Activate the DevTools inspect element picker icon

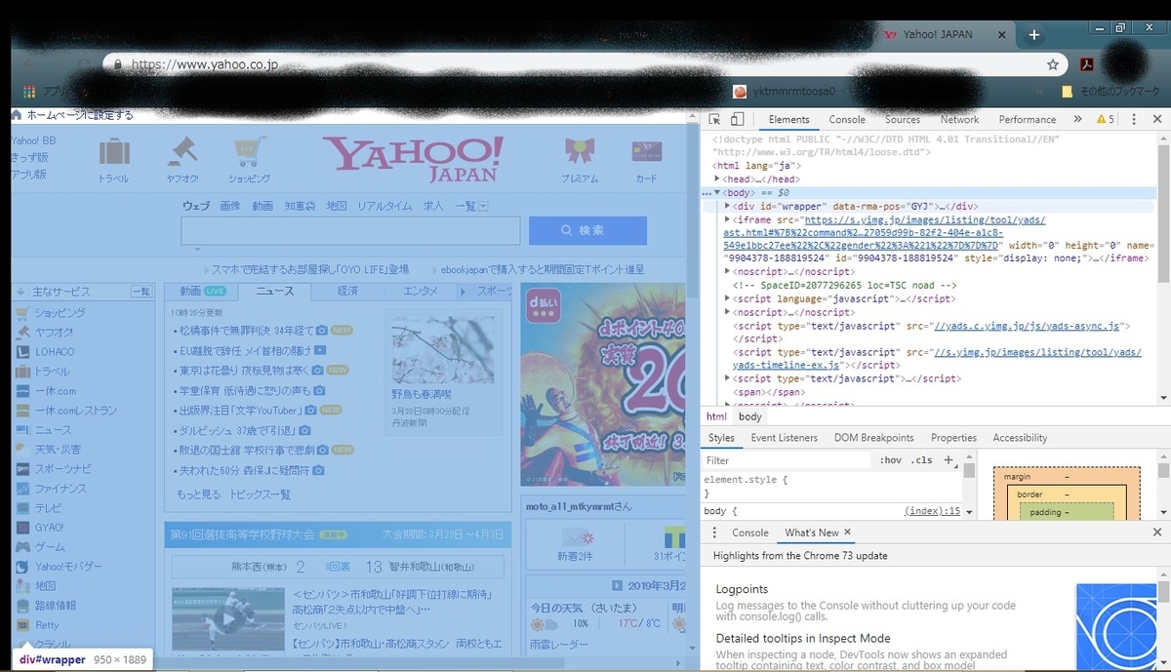coord(715,119)
